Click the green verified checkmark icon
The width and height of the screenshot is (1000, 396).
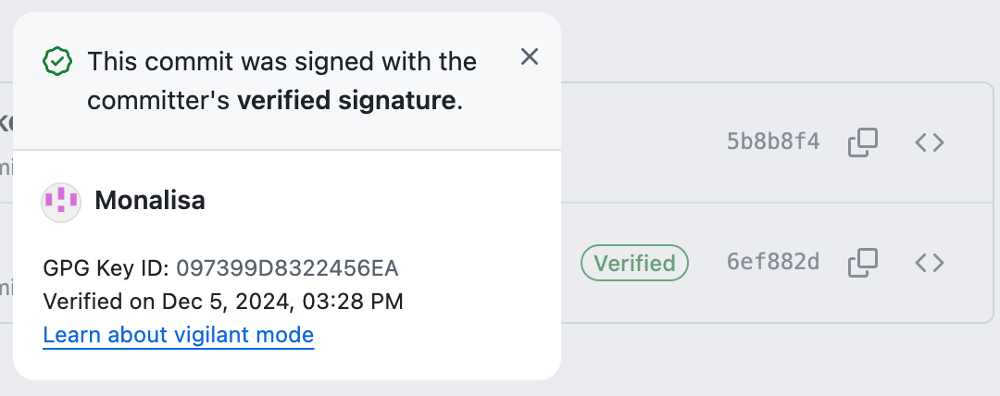click(x=57, y=62)
